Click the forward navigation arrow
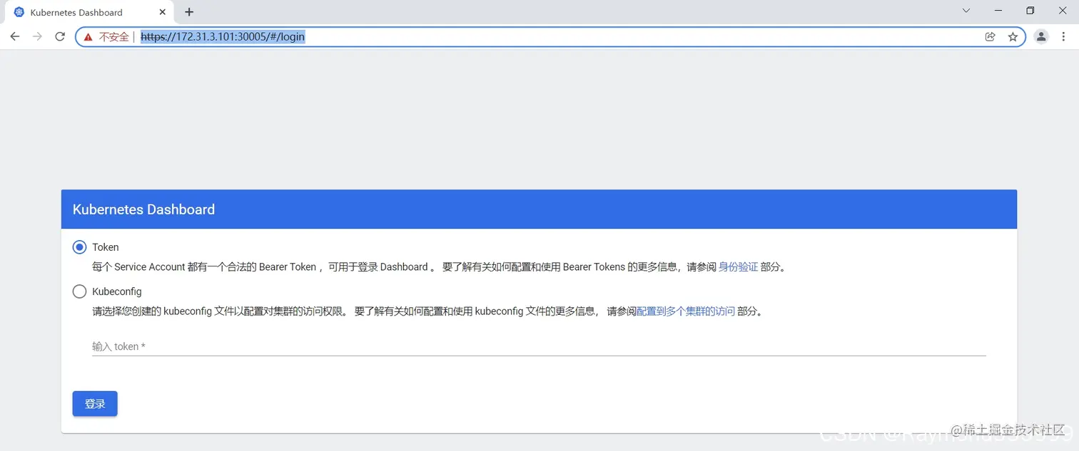 pos(37,36)
